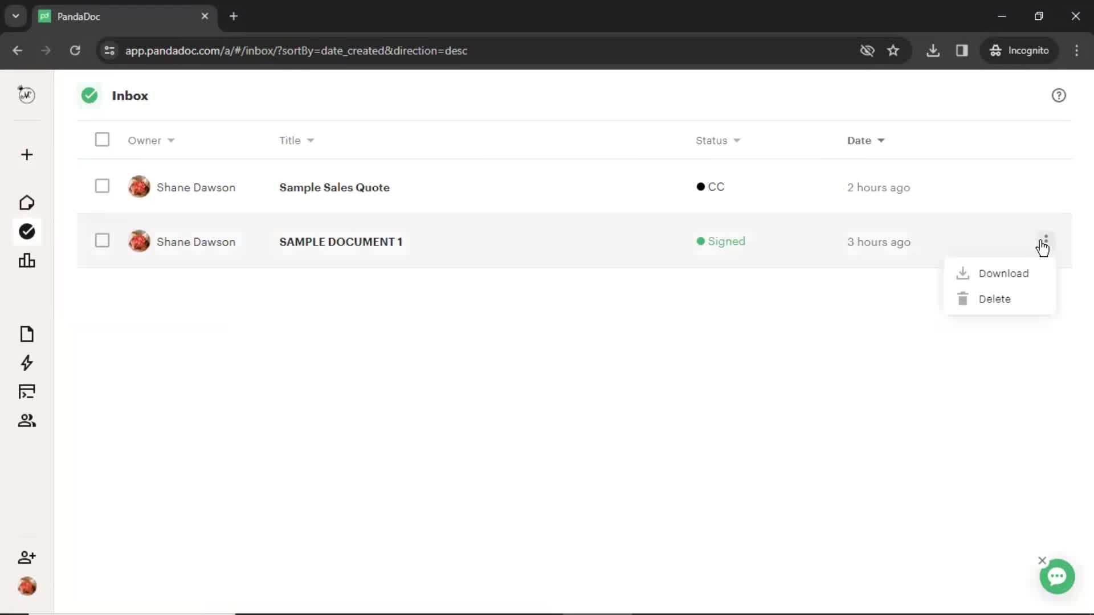Select the Add New Item plus icon

pos(26,155)
